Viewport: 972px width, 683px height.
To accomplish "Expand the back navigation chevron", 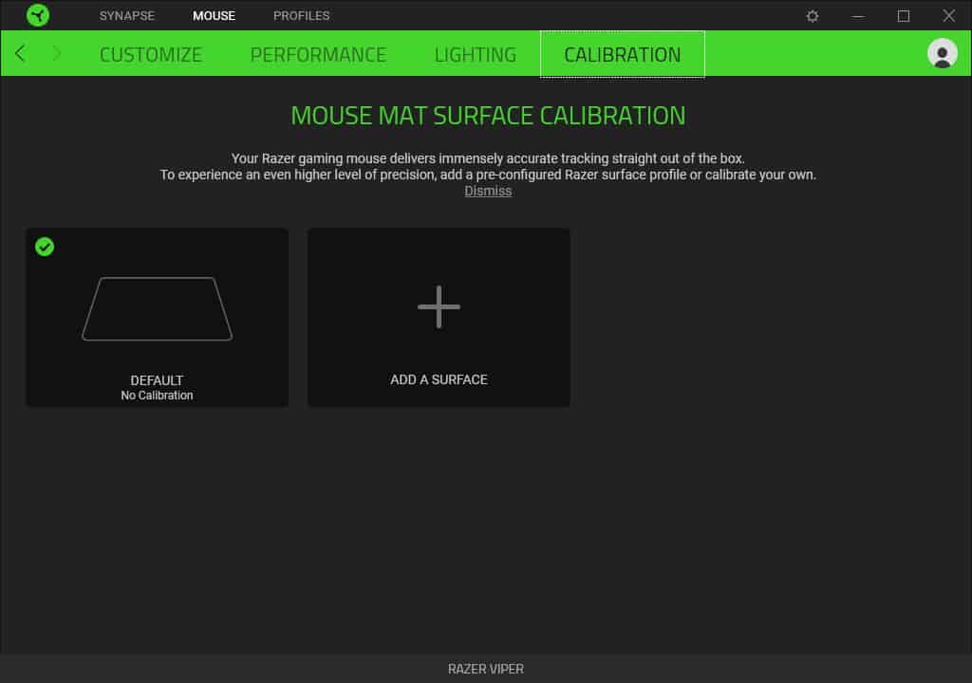I will tap(19, 54).
